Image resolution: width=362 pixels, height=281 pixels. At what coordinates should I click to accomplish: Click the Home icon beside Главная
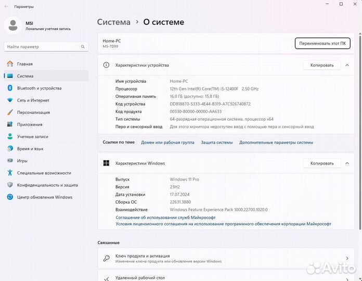click(x=10, y=63)
